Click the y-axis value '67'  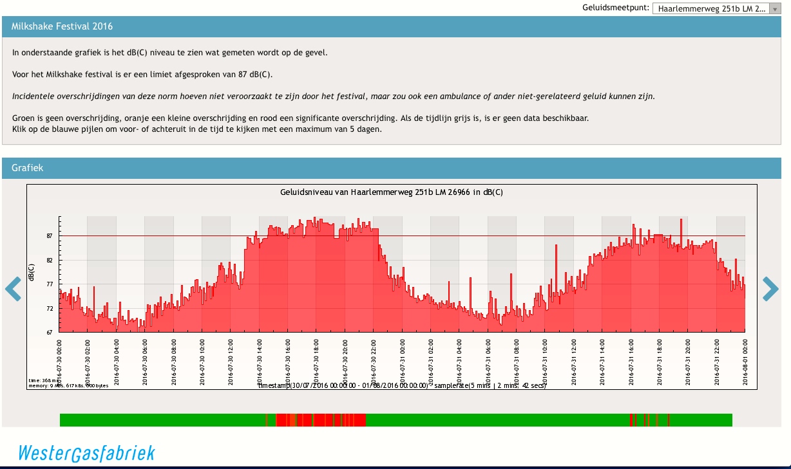(49, 333)
